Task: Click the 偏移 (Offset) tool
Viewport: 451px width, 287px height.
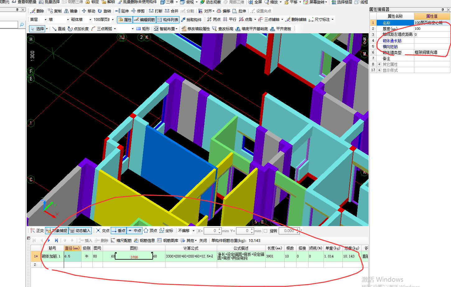Action: (223, 11)
